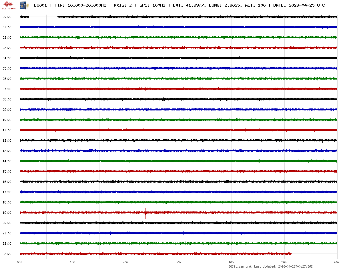Click the DATE 2026-04-25 UTC header text
The height and width of the screenshot is (269, 343).
click(299, 5)
